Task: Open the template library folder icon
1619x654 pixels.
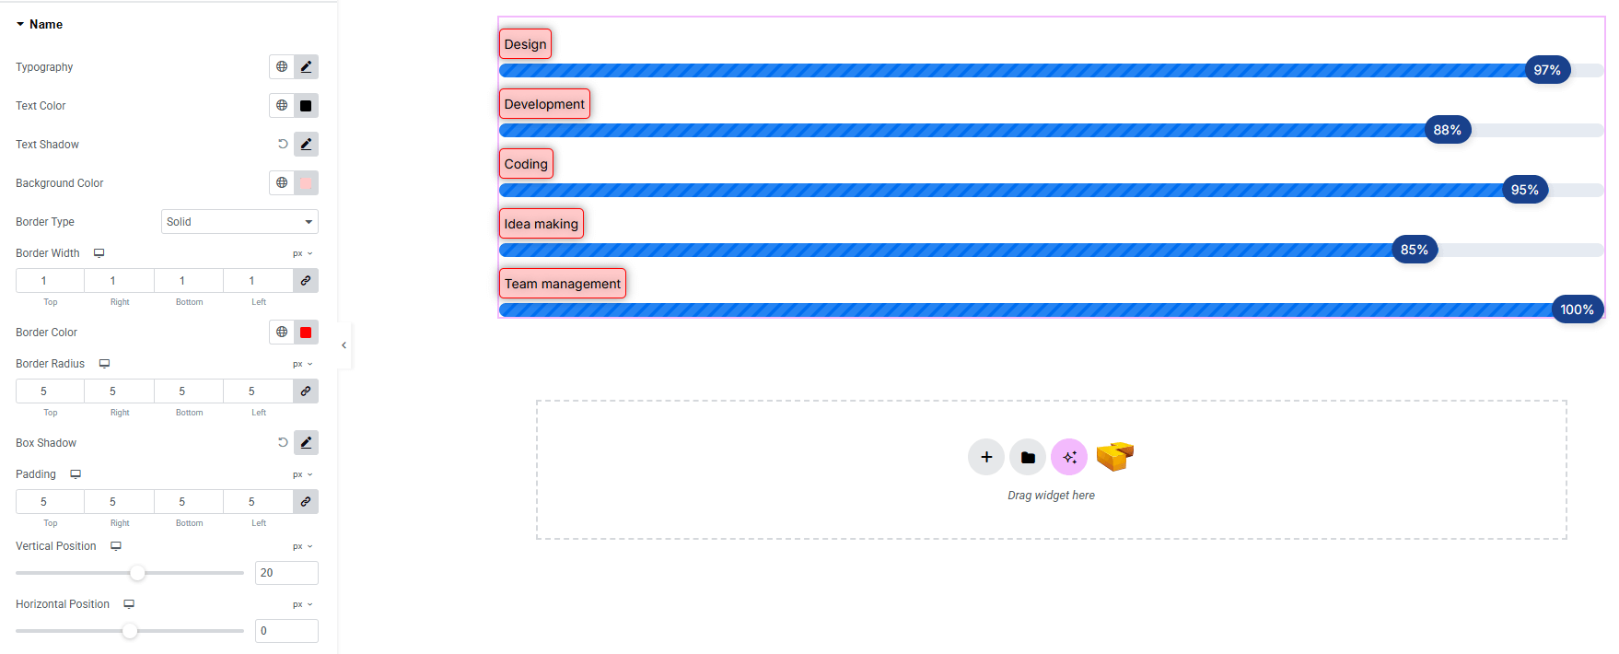Action: click(1028, 457)
